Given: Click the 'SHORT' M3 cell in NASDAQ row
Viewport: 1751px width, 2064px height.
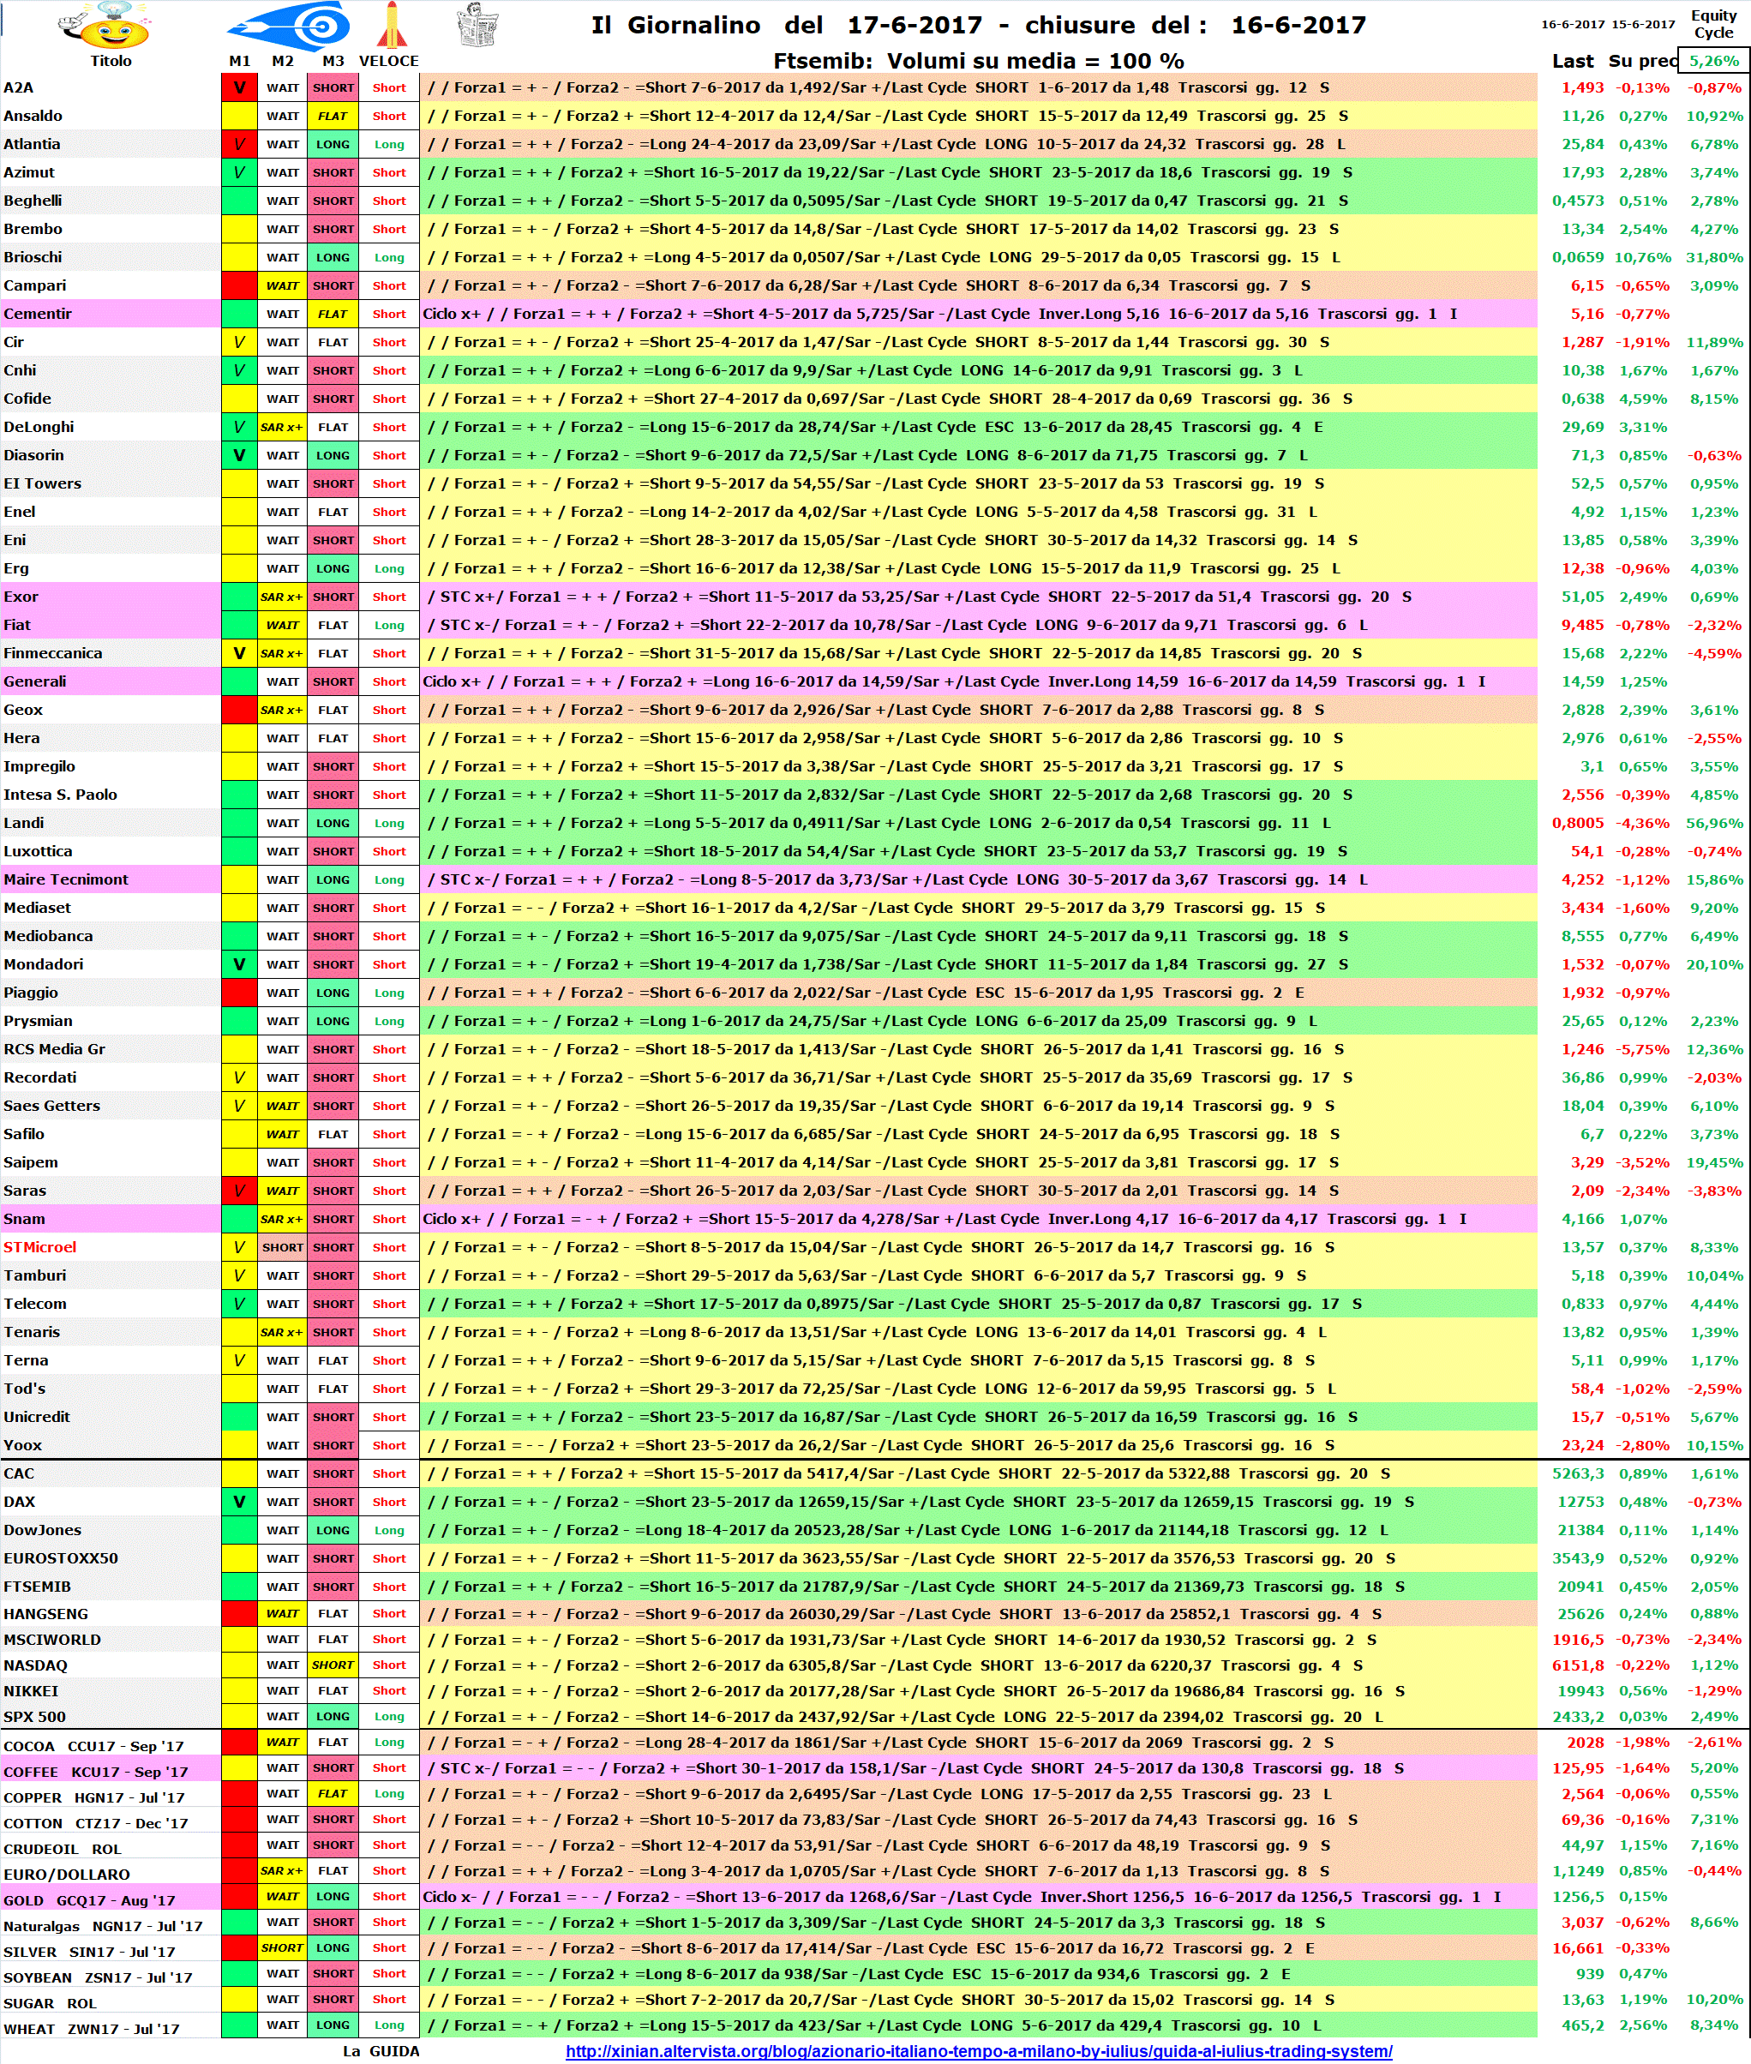Looking at the screenshot, I should (x=333, y=1665).
